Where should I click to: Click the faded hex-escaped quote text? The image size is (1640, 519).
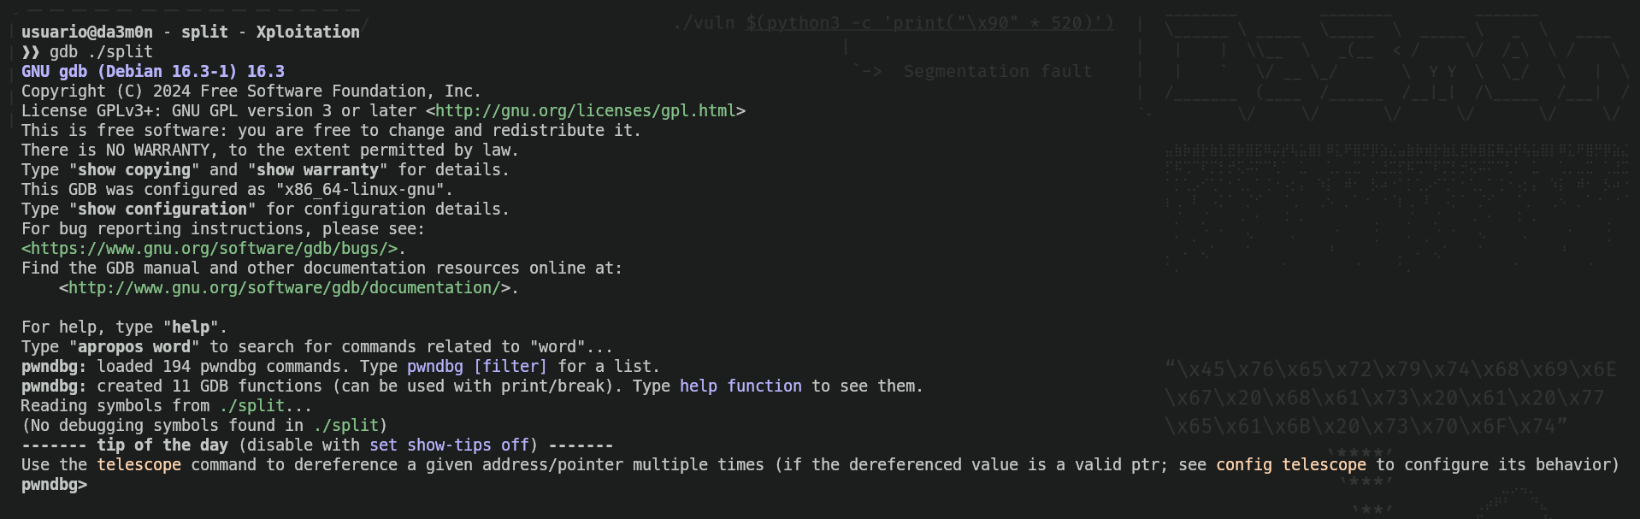point(1390,398)
